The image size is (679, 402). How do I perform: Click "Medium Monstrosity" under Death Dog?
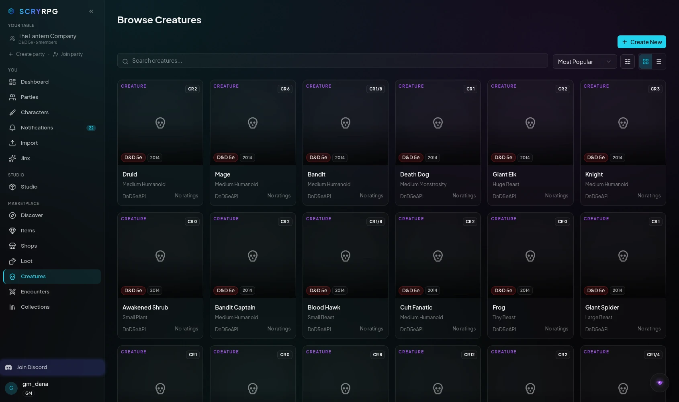(423, 185)
